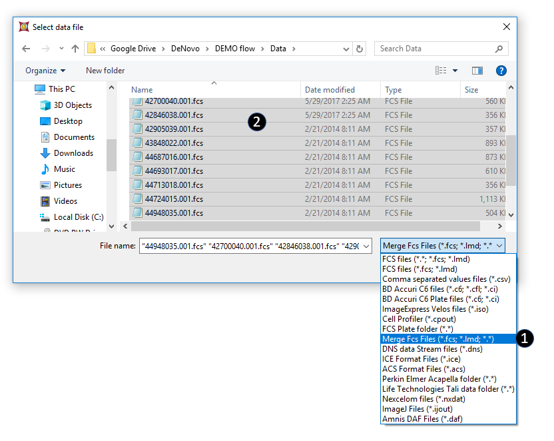
Task: Click the Up one level arrow
Action: 75,49
